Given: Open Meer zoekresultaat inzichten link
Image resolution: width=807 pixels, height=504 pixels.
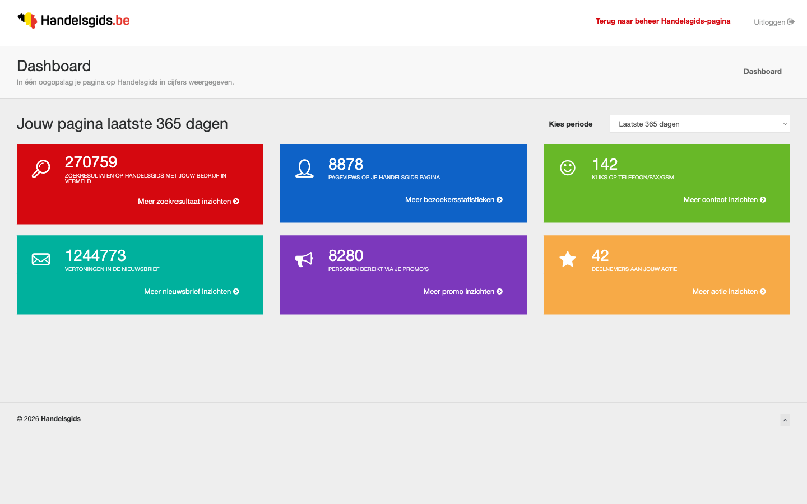Looking at the screenshot, I should [189, 202].
